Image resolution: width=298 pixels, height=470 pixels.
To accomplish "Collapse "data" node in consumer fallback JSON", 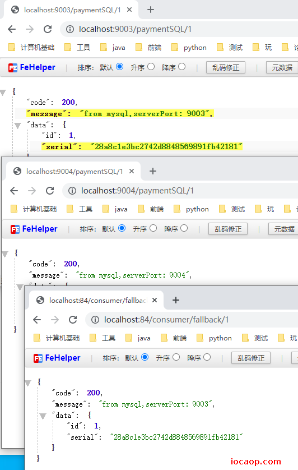I will point(43,416).
